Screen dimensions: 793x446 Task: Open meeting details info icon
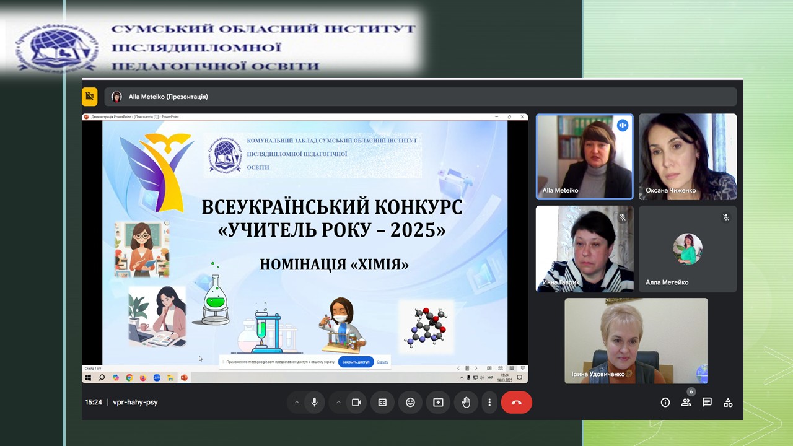665,403
